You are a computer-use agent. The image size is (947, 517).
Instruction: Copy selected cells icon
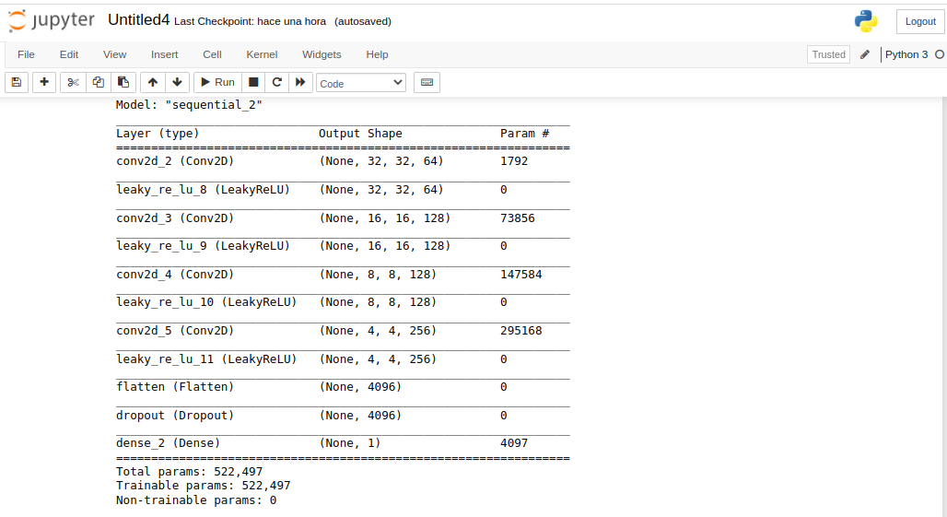[x=99, y=82]
